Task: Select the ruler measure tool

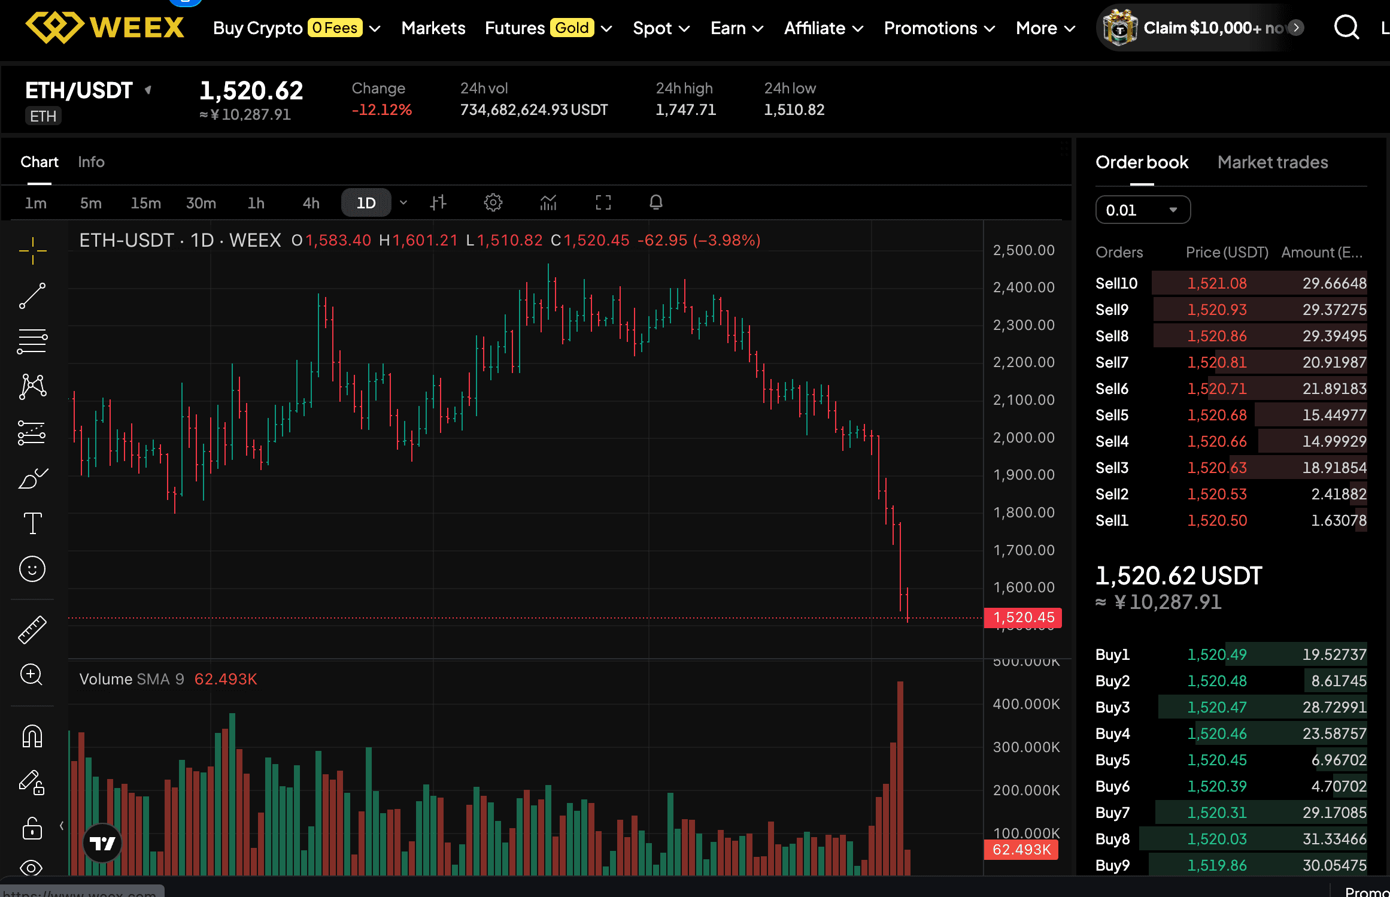Action: (32, 630)
